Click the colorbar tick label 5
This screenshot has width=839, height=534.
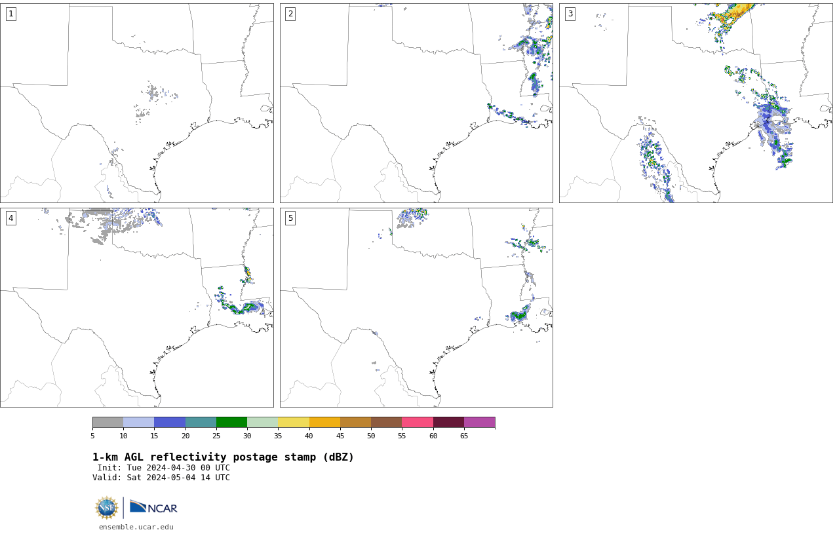pos(92,436)
